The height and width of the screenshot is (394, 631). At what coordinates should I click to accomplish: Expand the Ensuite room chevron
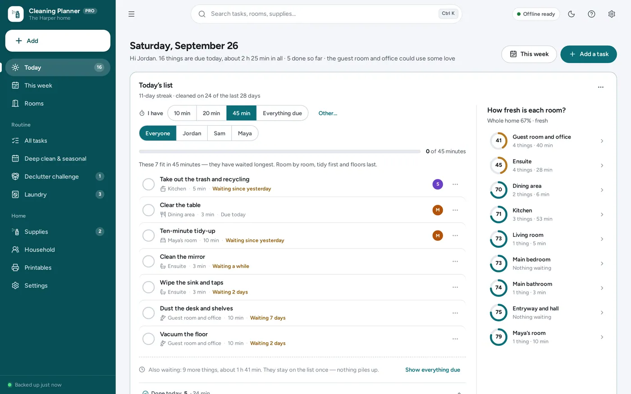pos(602,165)
